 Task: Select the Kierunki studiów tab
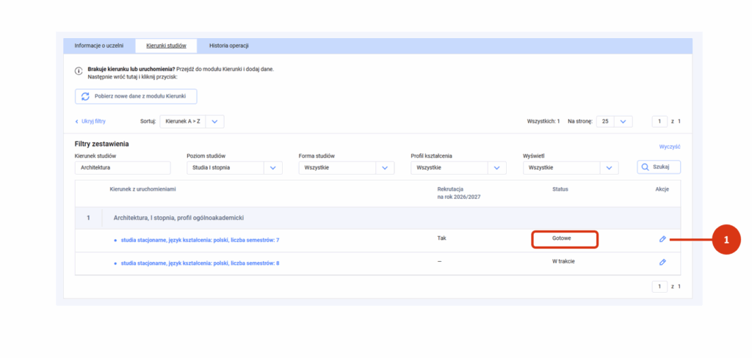166,45
